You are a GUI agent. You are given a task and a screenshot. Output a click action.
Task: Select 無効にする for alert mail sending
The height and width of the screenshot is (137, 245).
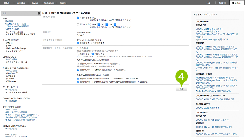point(78,54)
